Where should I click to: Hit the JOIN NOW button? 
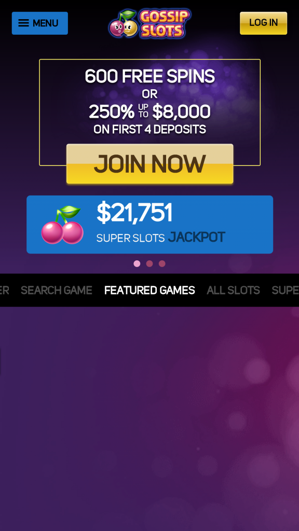[x=150, y=164]
